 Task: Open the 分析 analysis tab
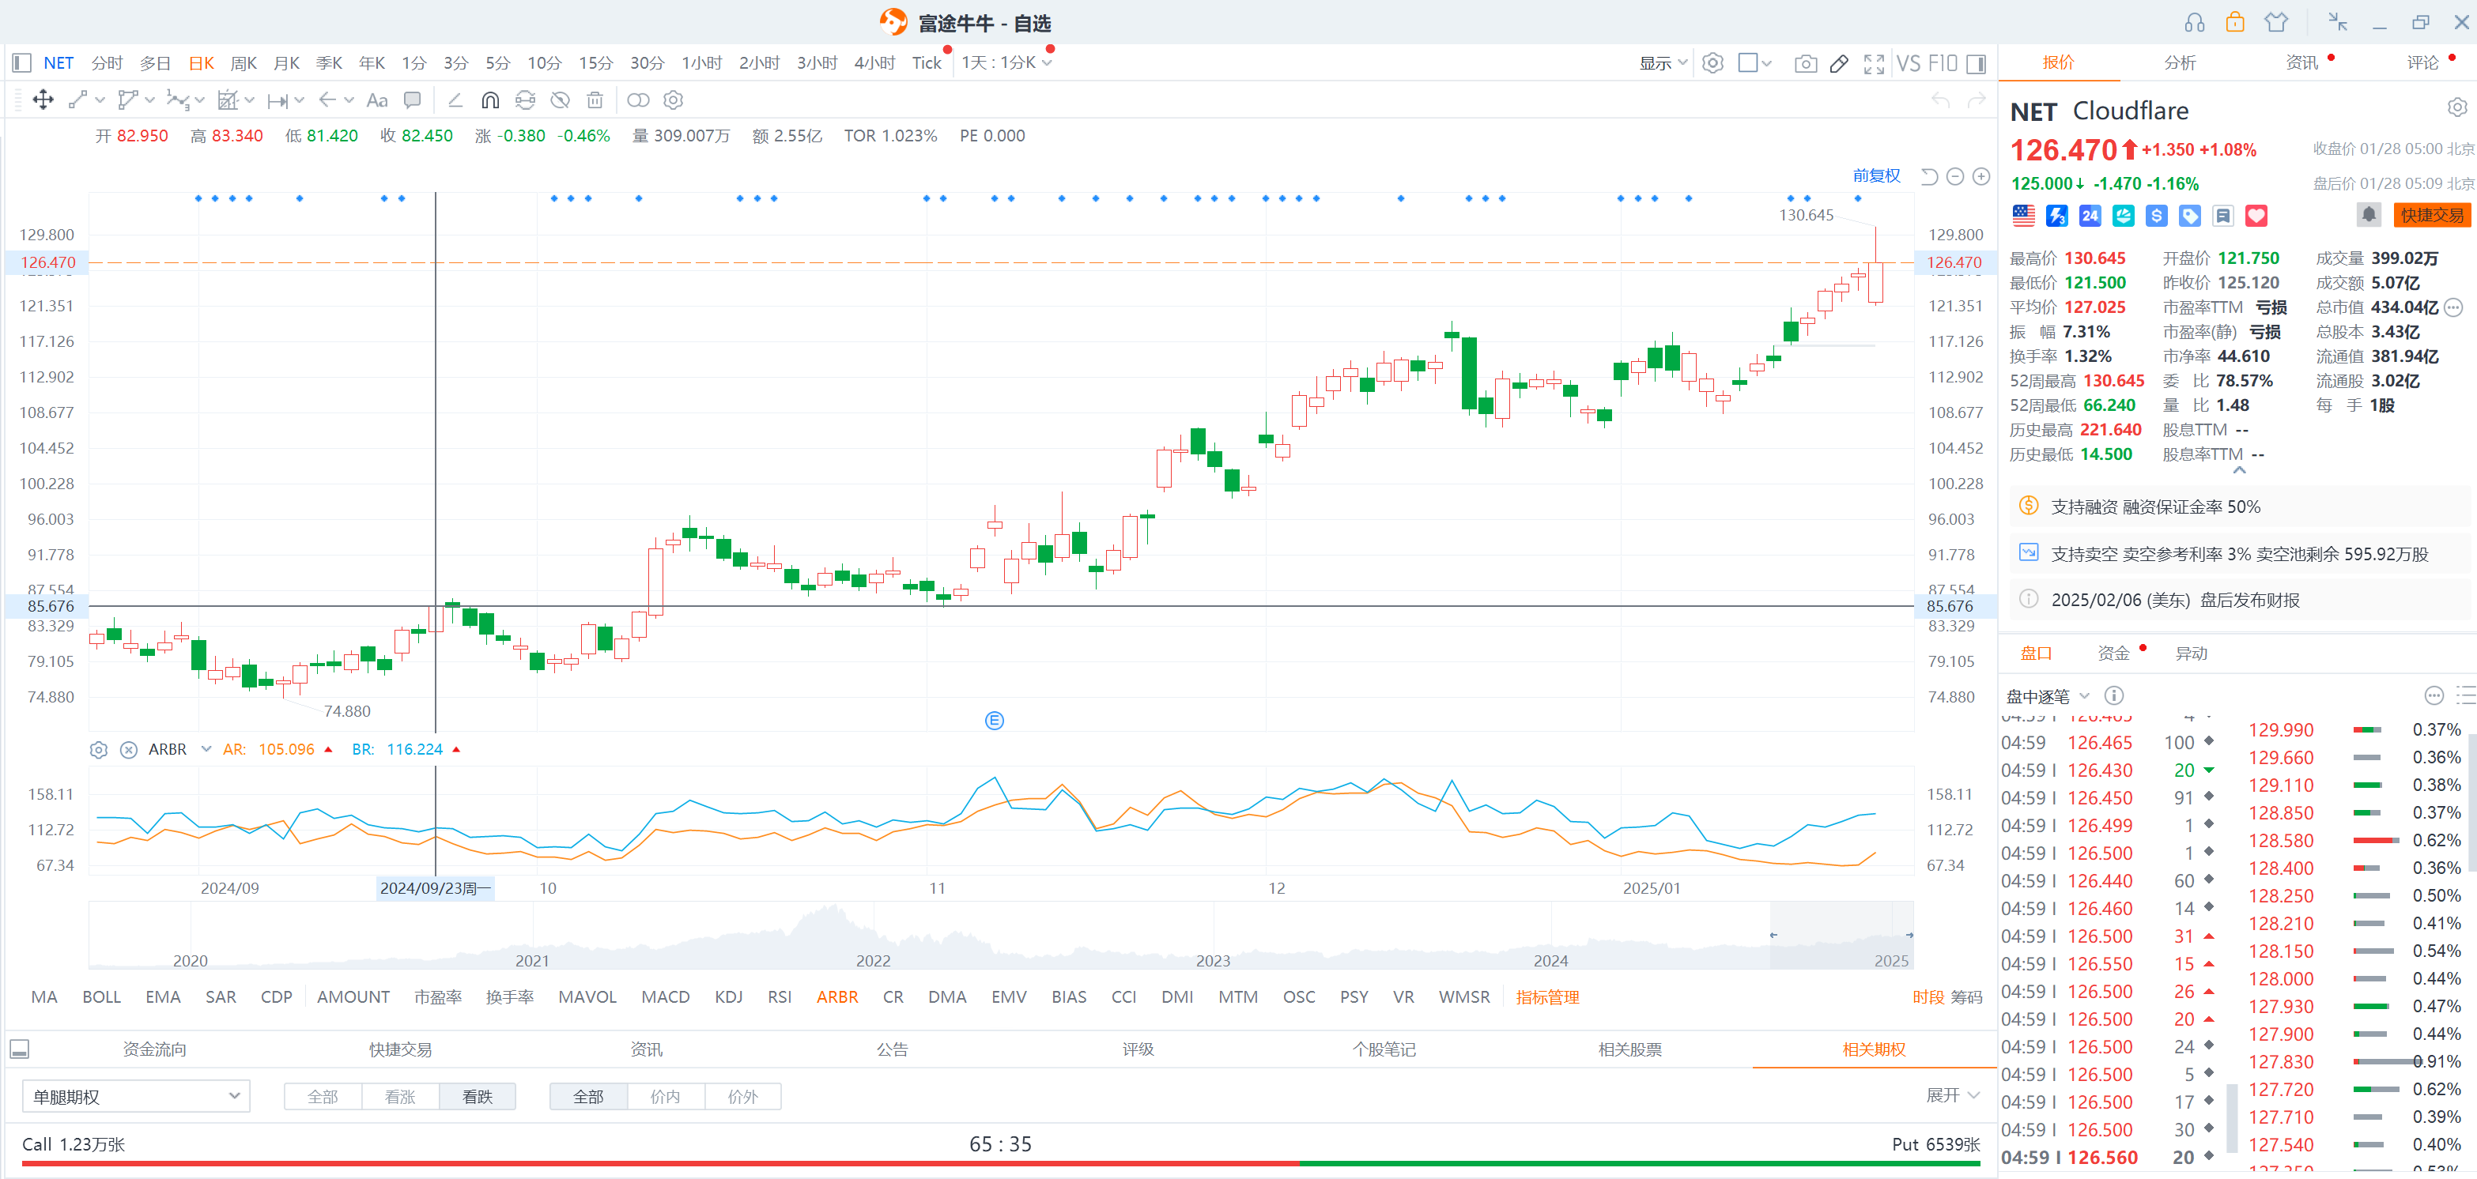2180,62
